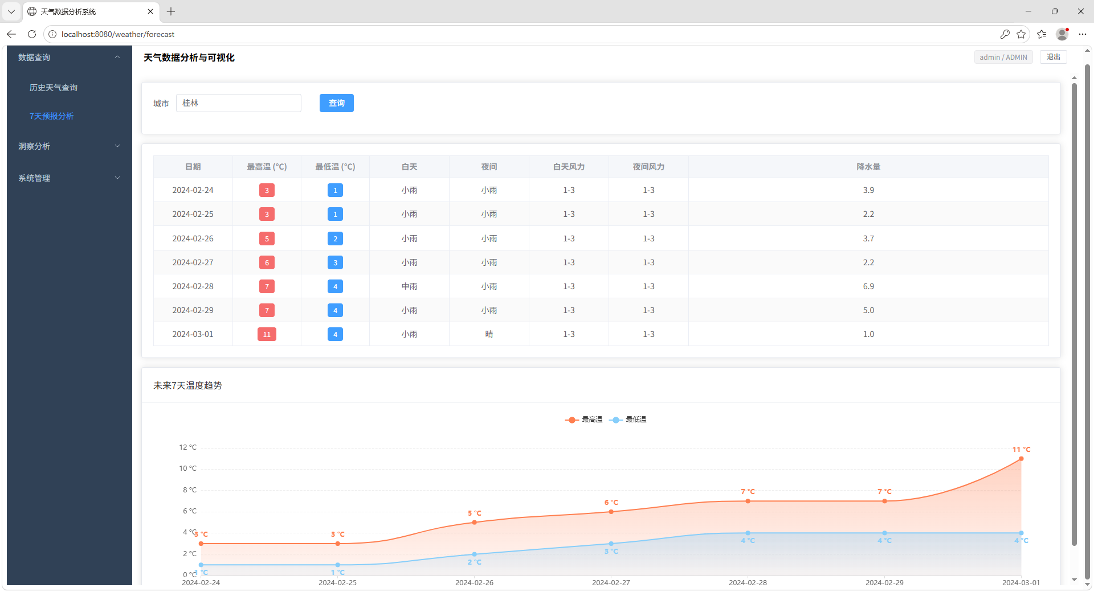The image size is (1094, 592).
Task: Open a new browser tab with plus icon
Action: click(x=171, y=11)
